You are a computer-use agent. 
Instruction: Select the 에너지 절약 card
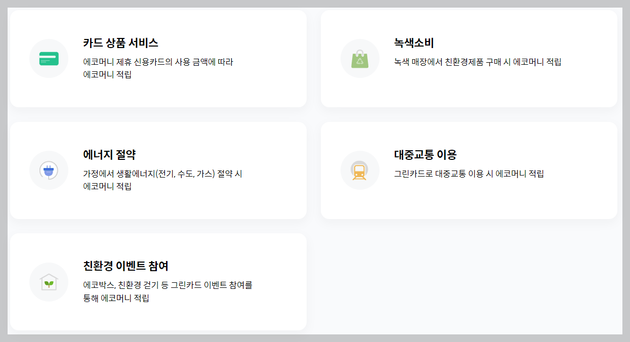[157, 170]
